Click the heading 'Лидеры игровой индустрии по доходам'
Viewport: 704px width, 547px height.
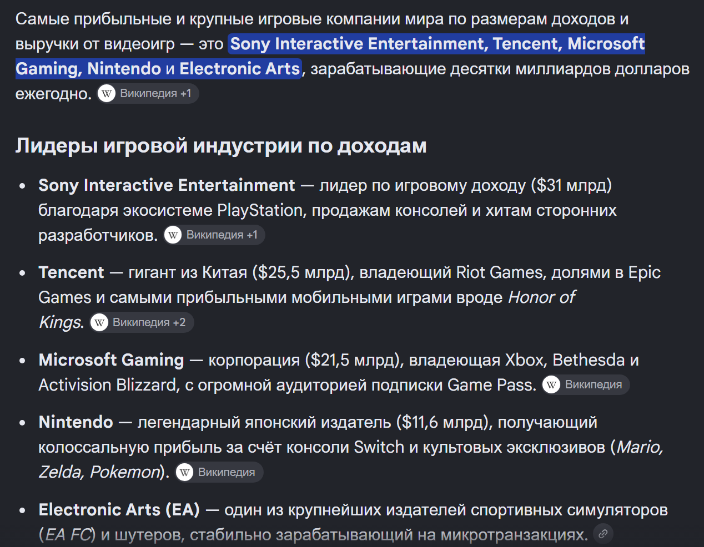pos(221,146)
